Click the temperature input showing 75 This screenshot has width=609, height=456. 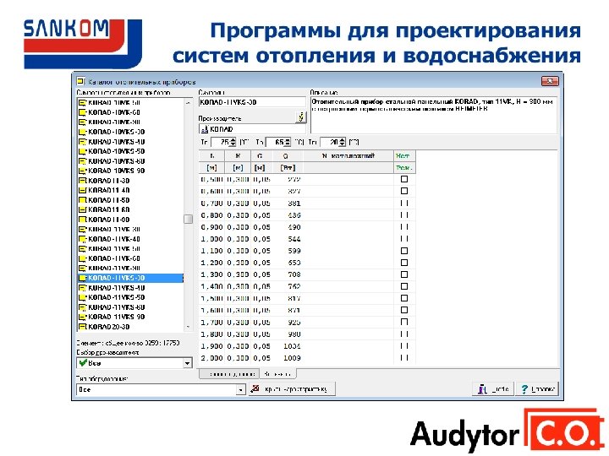[x=220, y=143]
